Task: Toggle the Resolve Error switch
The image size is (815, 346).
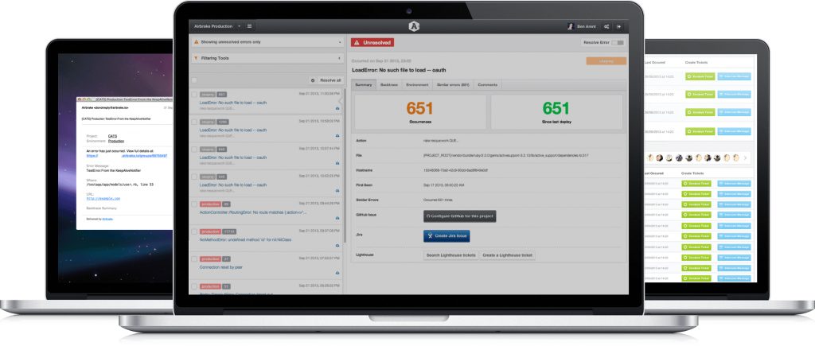Action: point(618,43)
